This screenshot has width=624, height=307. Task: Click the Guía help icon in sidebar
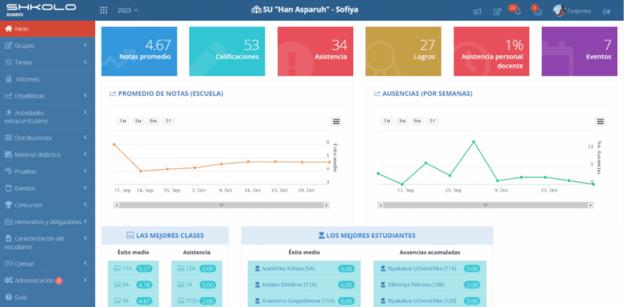[x=8, y=297]
